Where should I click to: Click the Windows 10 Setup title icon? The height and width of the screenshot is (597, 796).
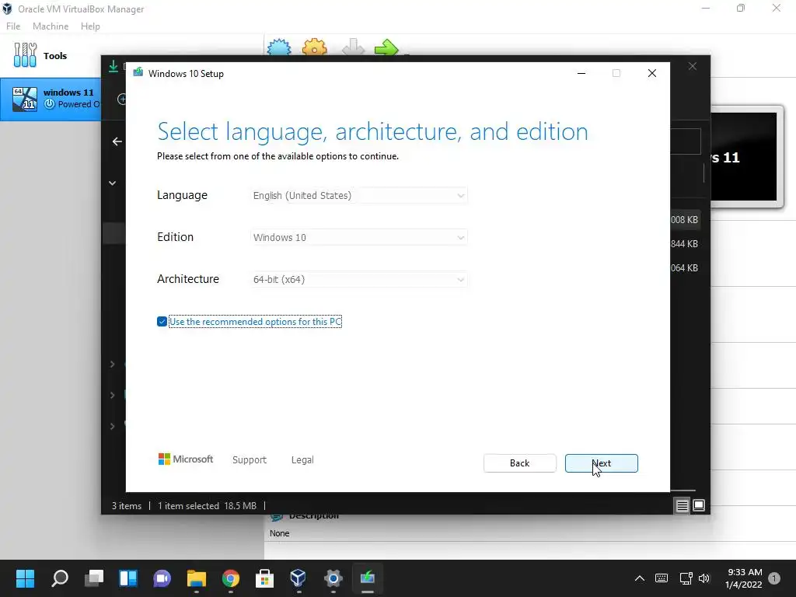tap(138, 72)
